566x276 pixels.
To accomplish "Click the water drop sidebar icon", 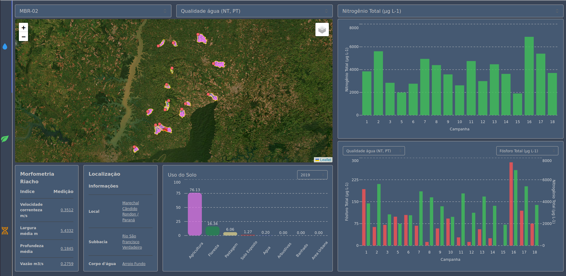I will coord(5,47).
